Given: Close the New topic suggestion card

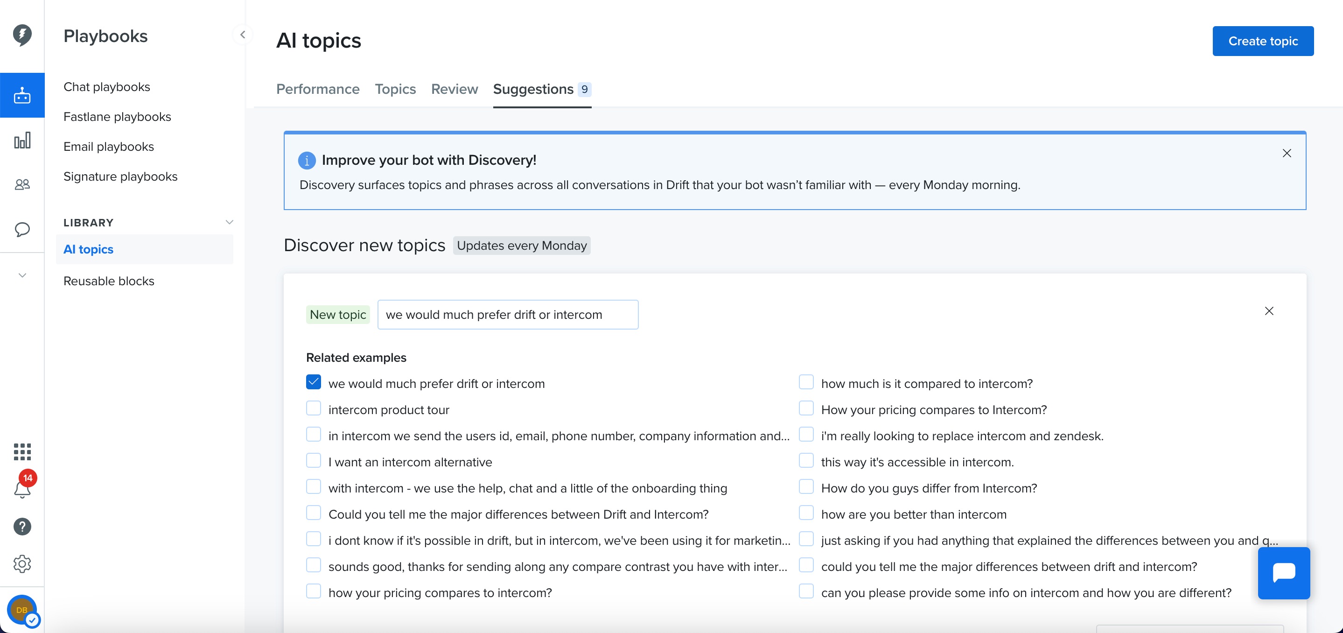Looking at the screenshot, I should (1269, 311).
